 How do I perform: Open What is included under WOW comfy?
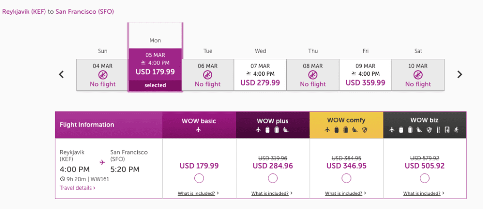[346, 193]
